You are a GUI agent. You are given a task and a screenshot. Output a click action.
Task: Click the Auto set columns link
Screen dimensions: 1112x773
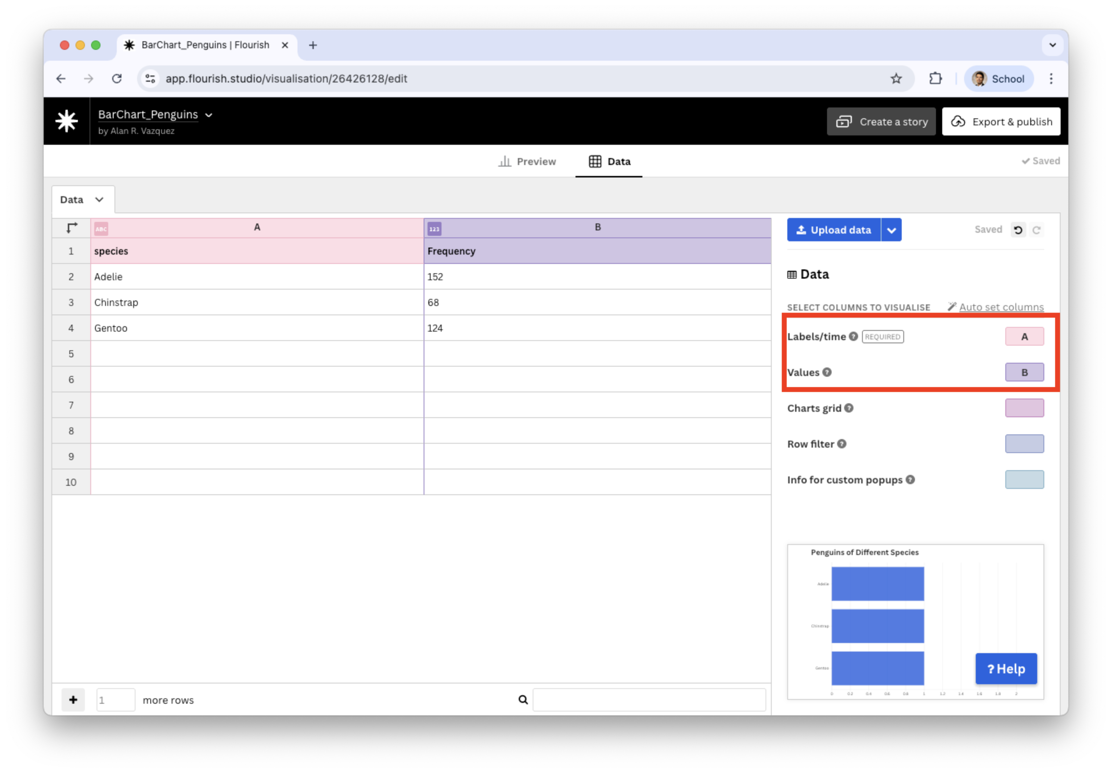[x=1001, y=307]
